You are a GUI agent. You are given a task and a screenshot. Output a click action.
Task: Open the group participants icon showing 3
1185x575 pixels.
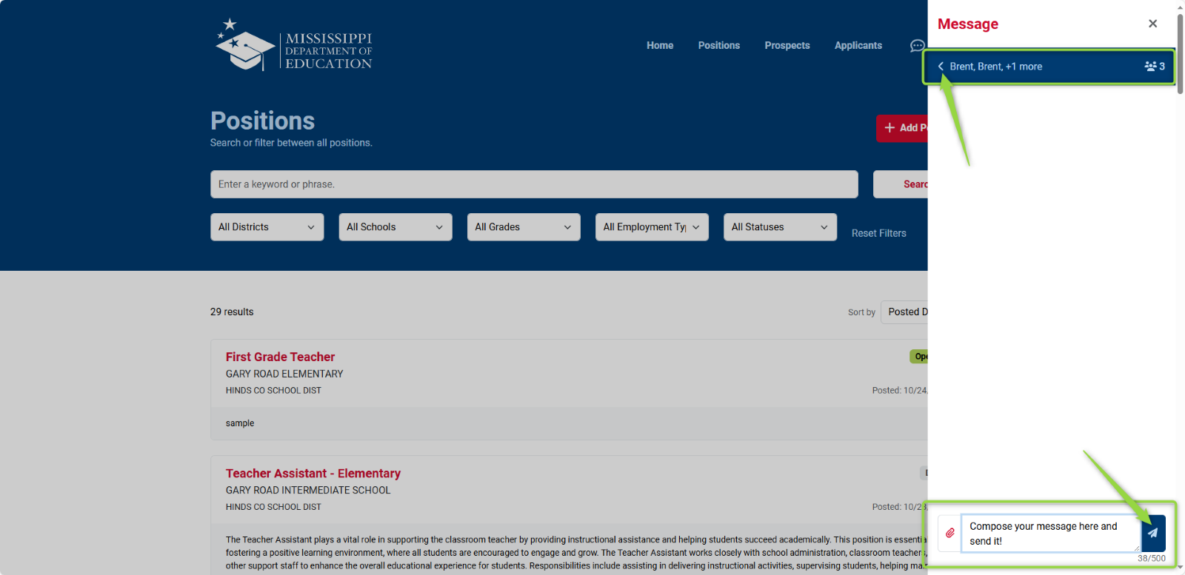[x=1154, y=67]
